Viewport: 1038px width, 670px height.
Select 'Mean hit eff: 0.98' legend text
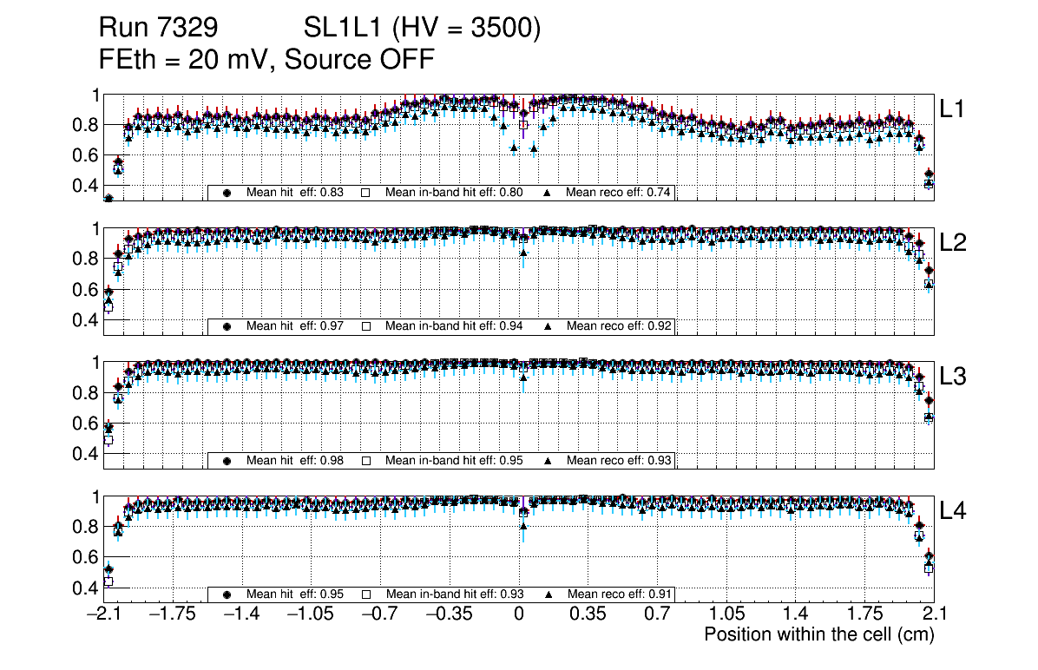point(295,461)
